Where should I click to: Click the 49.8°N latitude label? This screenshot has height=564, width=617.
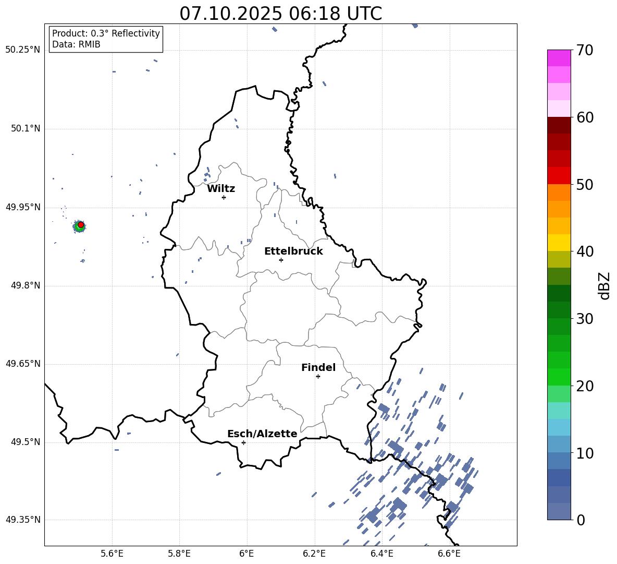pos(26,285)
